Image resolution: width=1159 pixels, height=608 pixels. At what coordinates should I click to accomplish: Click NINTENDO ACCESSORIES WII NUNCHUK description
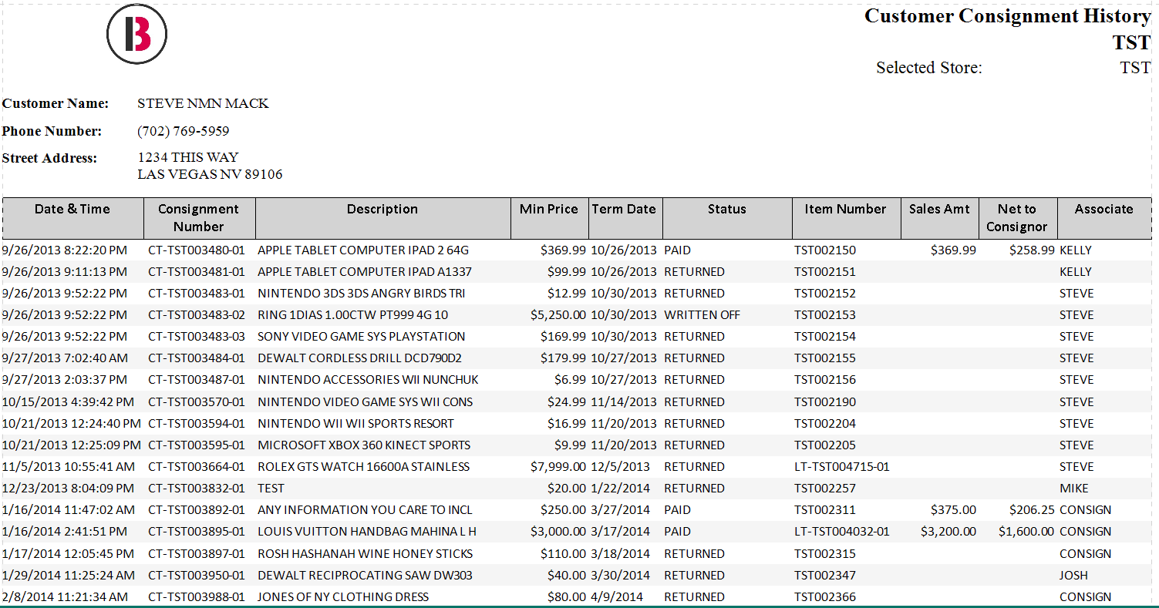[x=369, y=380]
